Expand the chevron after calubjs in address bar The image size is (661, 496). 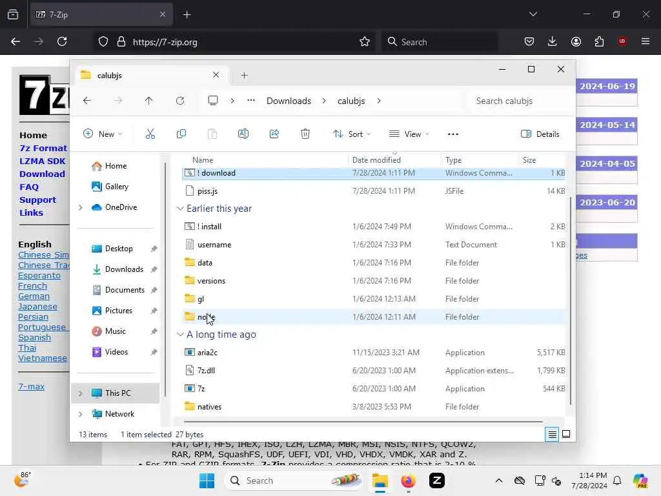click(378, 101)
